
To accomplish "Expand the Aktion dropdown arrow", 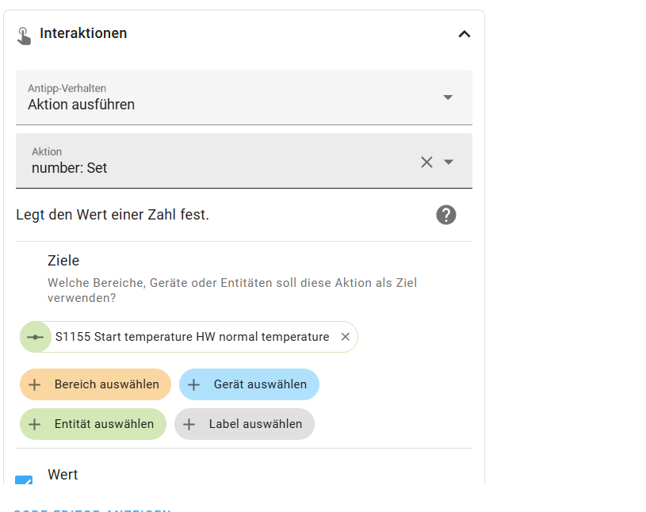I will click(x=449, y=162).
